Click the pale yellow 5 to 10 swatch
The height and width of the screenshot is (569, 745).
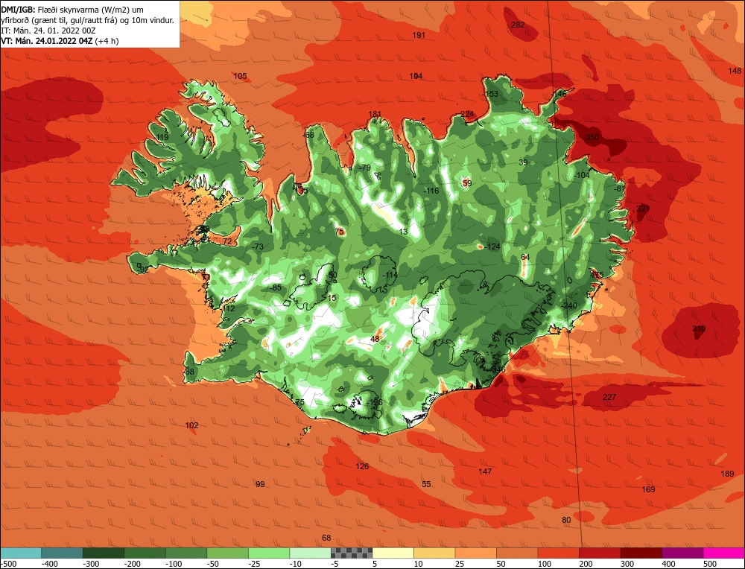[393, 553]
